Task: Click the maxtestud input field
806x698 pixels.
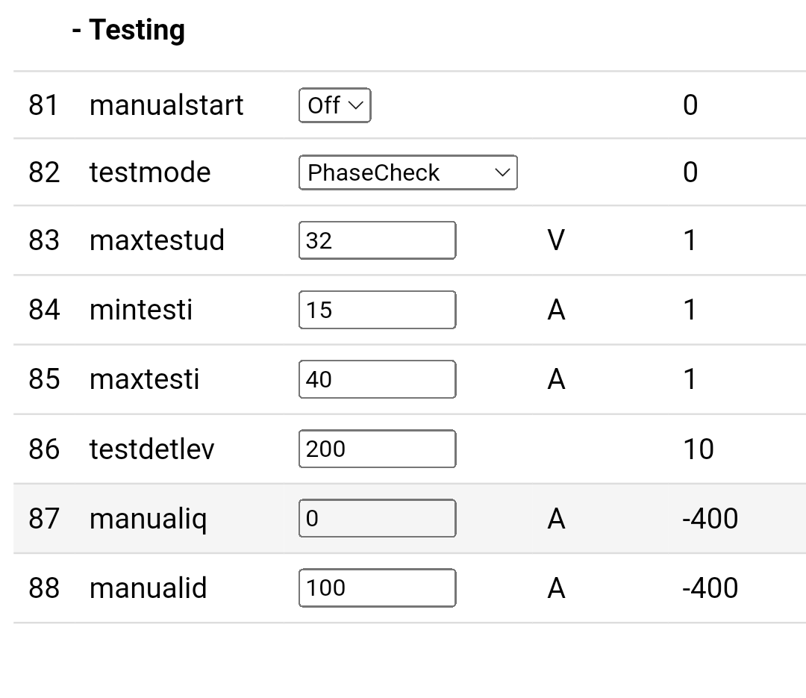Action: 377,240
